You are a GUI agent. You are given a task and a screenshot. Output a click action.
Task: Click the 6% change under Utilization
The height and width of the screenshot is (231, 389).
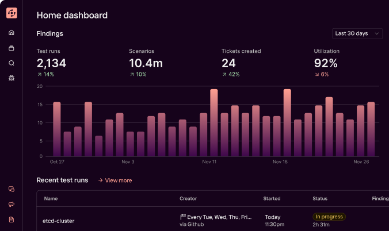[325, 74]
